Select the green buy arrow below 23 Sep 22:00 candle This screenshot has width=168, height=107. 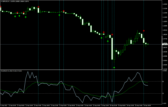pyautogui.click(x=101, y=38)
